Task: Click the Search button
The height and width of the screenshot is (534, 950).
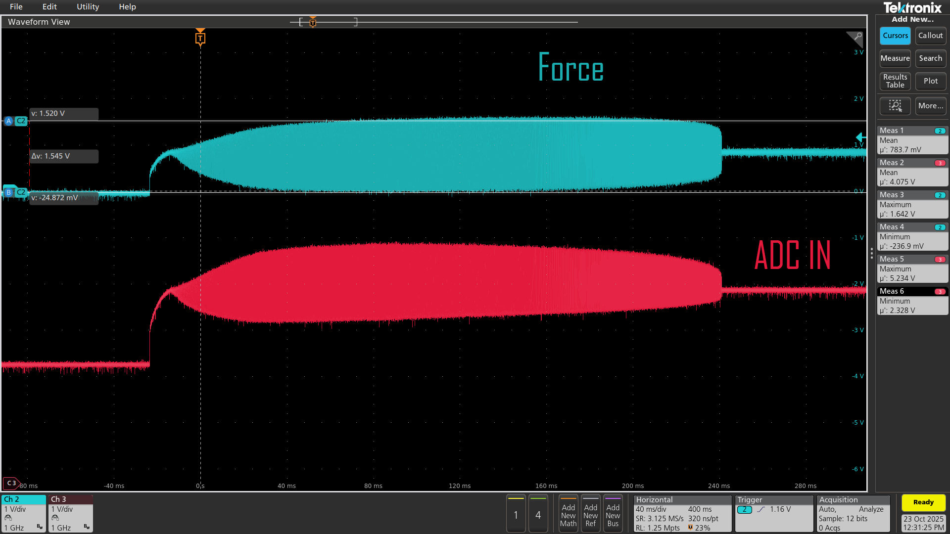Action: [930, 58]
